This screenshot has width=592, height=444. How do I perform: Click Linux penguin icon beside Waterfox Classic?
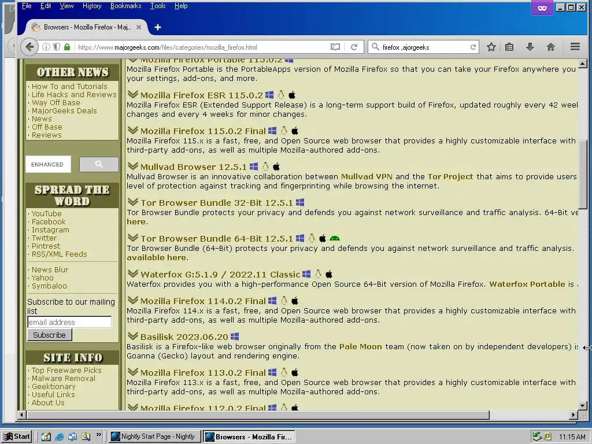(x=319, y=274)
